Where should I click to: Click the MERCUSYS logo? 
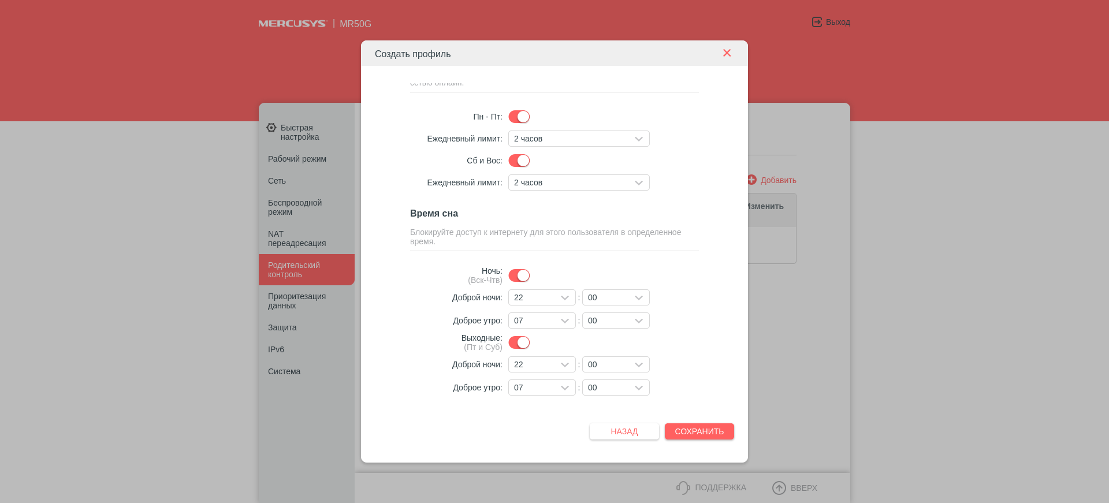click(x=292, y=24)
